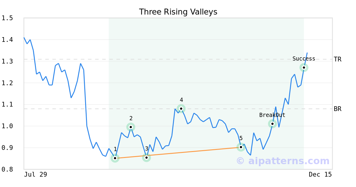This screenshot has width=356, height=187.
Task: Click the 1.1 y-axis label
Action: click(x=7, y=104)
